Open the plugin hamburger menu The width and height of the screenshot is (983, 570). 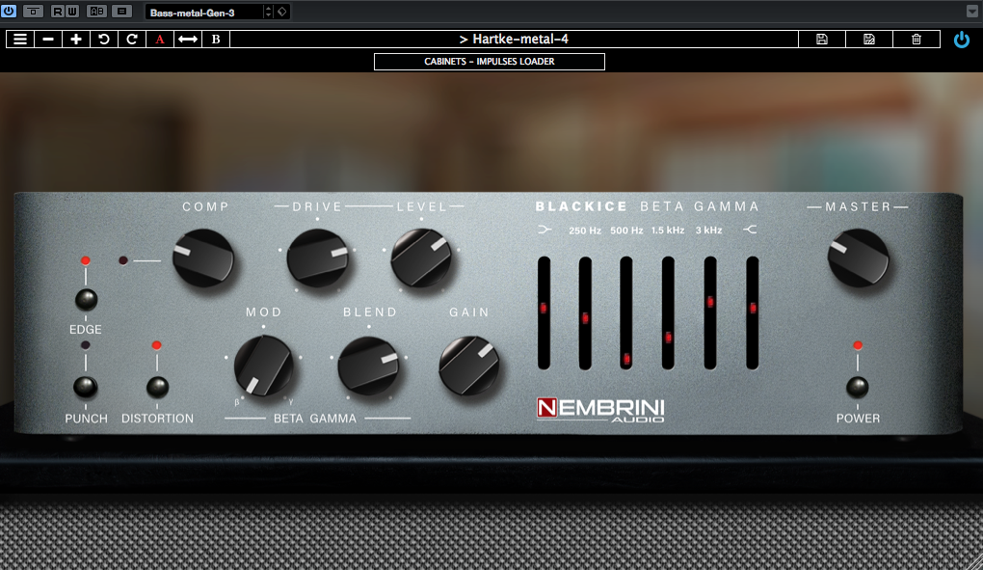pyautogui.click(x=20, y=39)
